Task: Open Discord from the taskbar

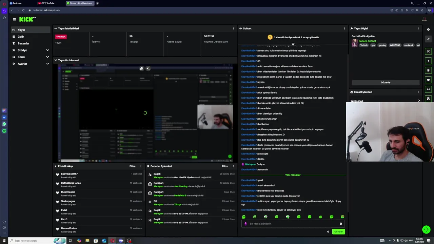Action: [x=121, y=241]
